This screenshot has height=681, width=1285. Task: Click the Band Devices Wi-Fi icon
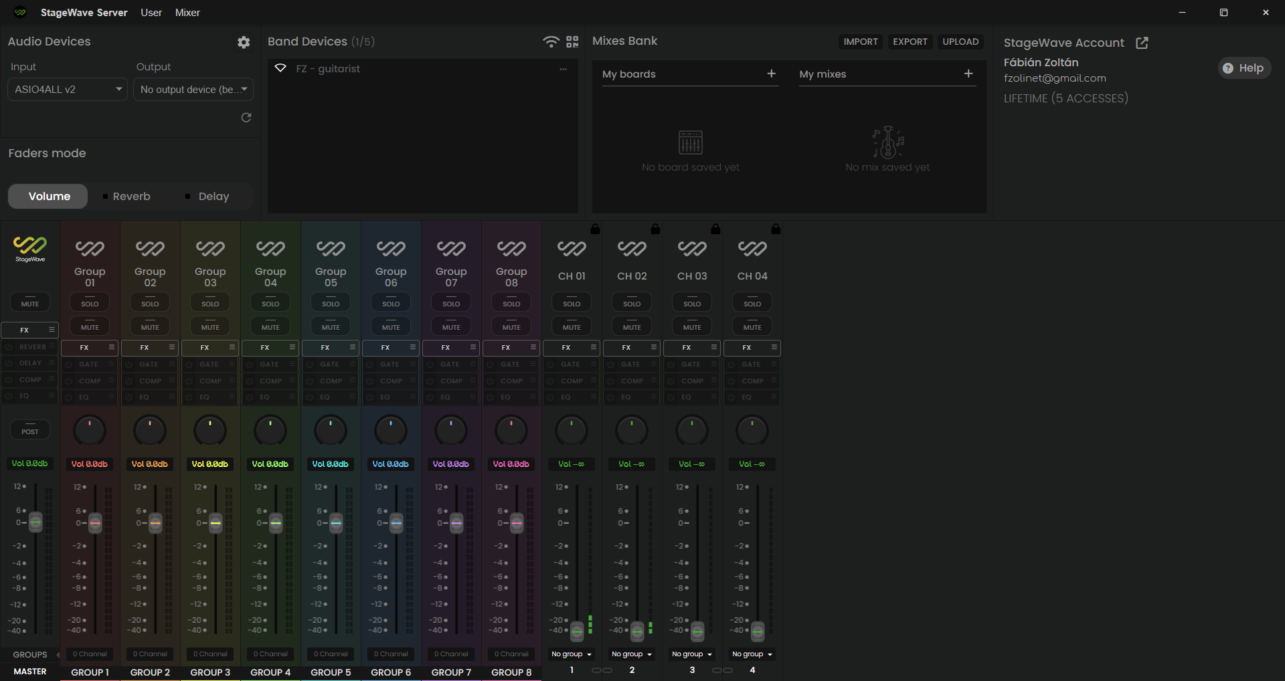coord(550,42)
